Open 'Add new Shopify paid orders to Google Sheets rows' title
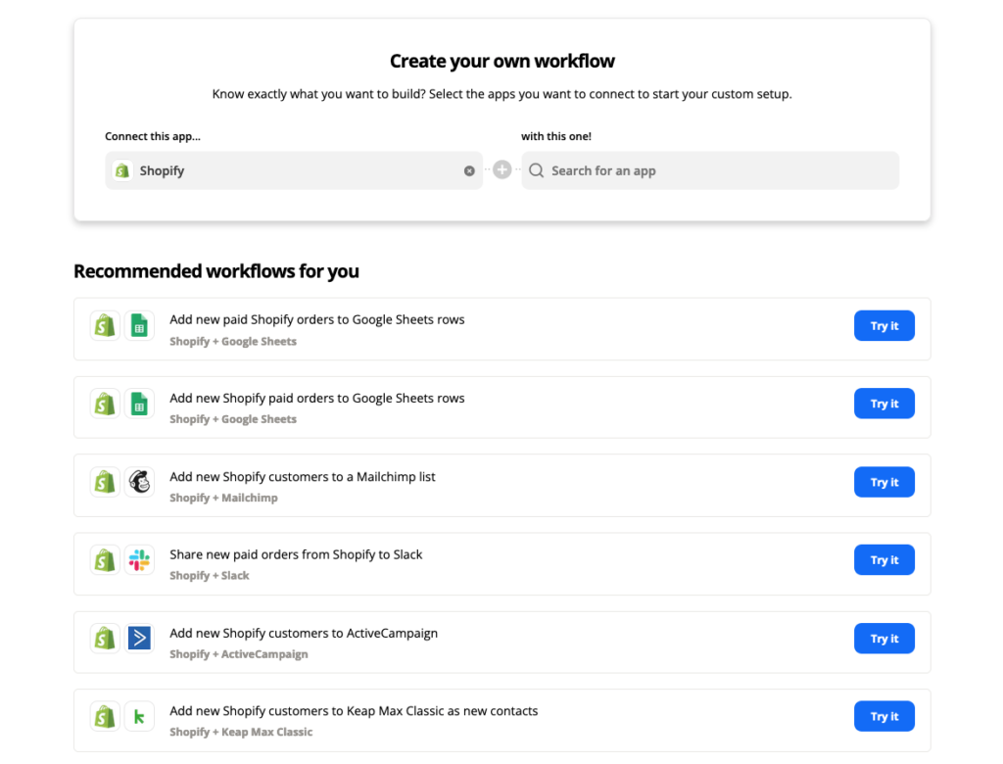Image resolution: width=1003 pixels, height=764 pixels. [x=317, y=398]
